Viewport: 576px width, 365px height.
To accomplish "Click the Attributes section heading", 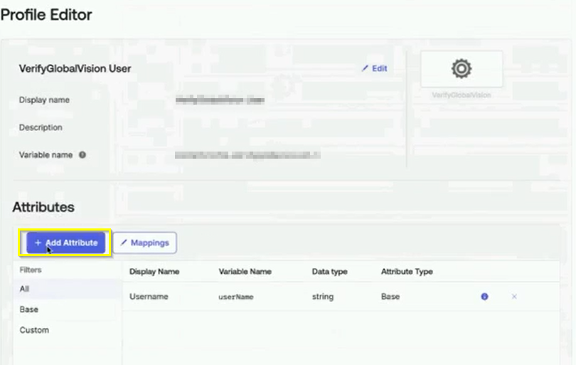I will 43,207.
